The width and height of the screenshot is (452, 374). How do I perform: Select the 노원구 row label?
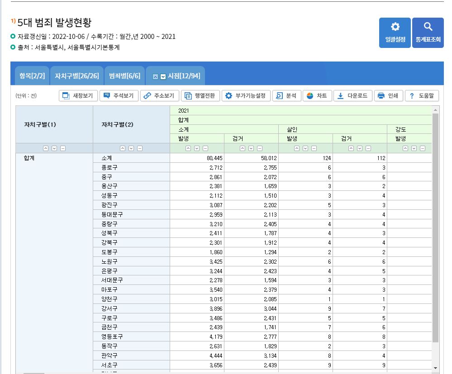[109, 262]
